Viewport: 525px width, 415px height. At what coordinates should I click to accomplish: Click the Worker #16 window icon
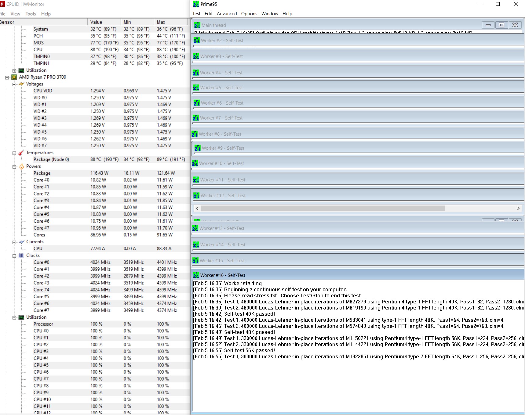(196, 275)
